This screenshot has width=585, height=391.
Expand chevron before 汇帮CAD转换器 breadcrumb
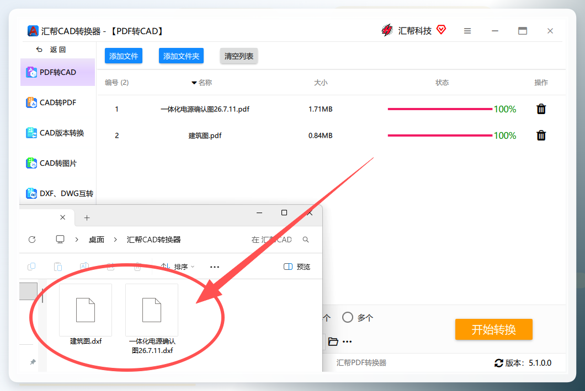coord(115,240)
